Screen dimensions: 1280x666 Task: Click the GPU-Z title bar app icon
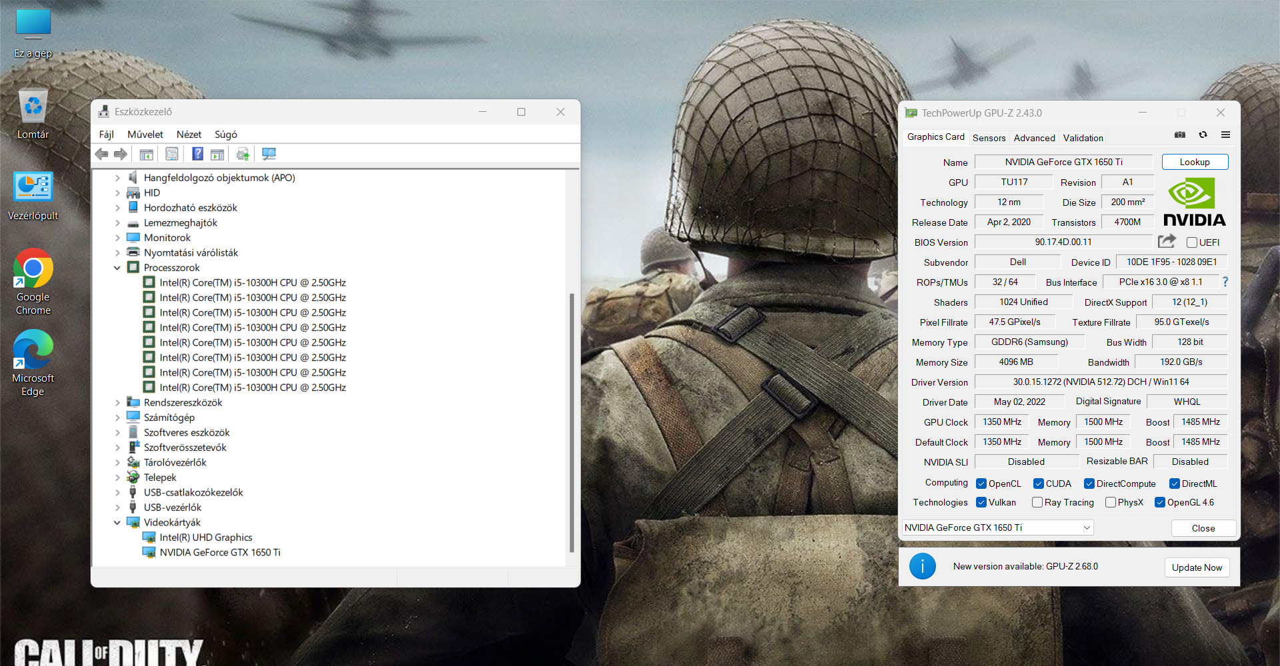pyautogui.click(x=911, y=113)
